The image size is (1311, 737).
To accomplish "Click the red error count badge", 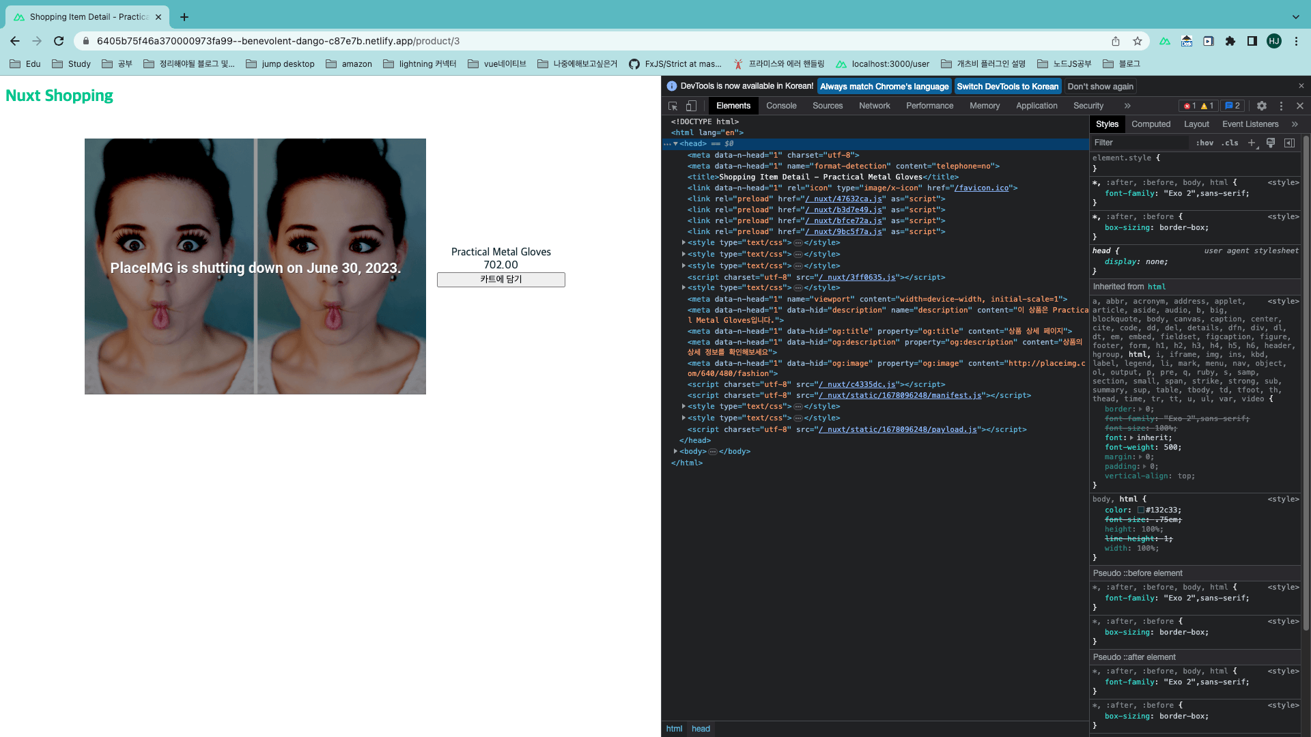I will [x=1189, y=106].
